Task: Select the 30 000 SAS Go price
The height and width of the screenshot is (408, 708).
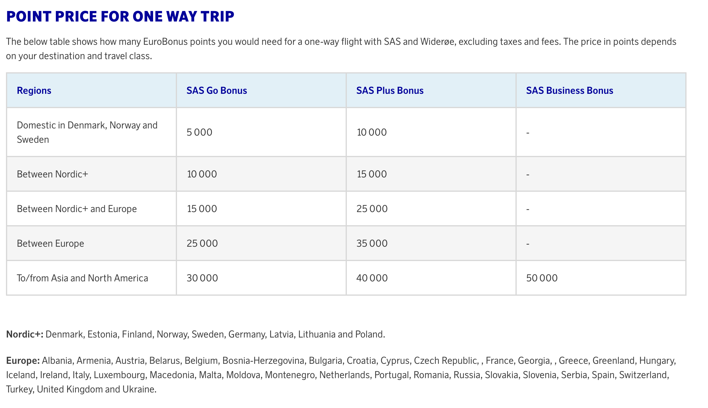Action: (202, 278)
